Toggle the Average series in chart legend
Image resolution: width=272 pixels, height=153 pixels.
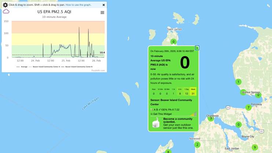tap(22, 67)
